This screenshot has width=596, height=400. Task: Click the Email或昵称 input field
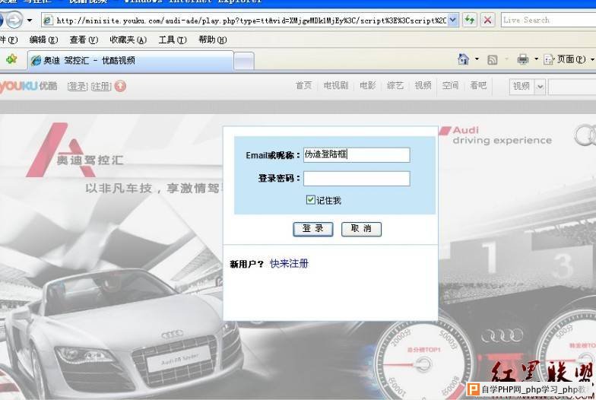(x=357, y=155)
